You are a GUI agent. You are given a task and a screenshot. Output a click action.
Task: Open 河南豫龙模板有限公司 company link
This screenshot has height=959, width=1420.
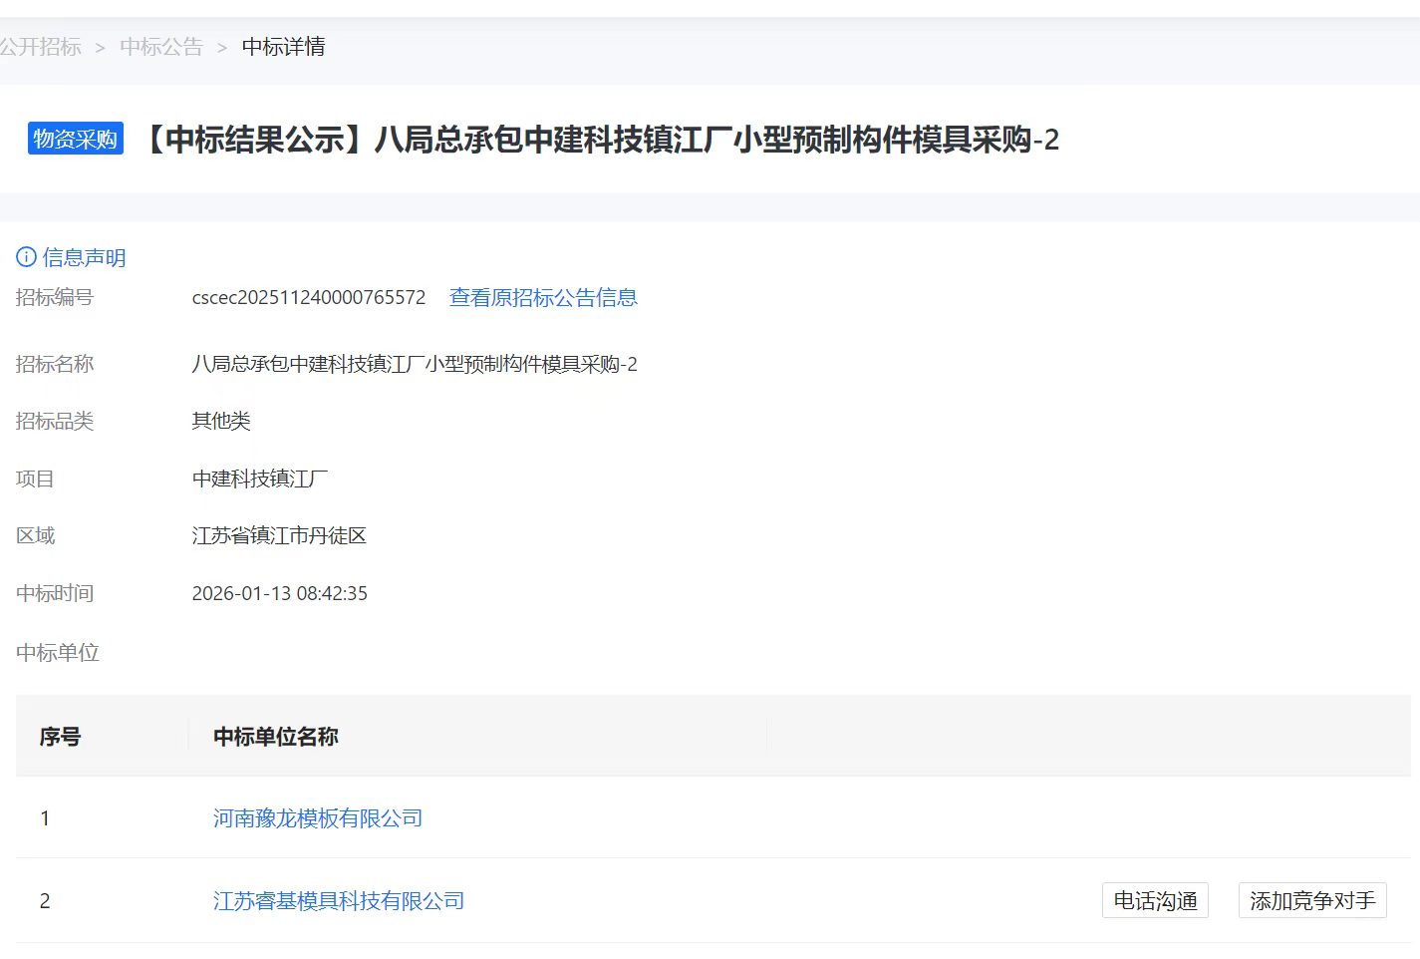(317, 818)
